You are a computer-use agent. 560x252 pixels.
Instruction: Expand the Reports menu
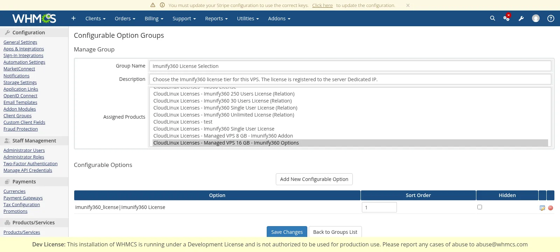[x=216, y=19]
